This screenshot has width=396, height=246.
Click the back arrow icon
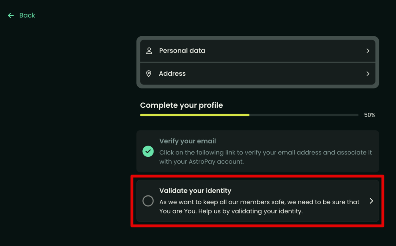pyautogui.click(x=11, y=16)
